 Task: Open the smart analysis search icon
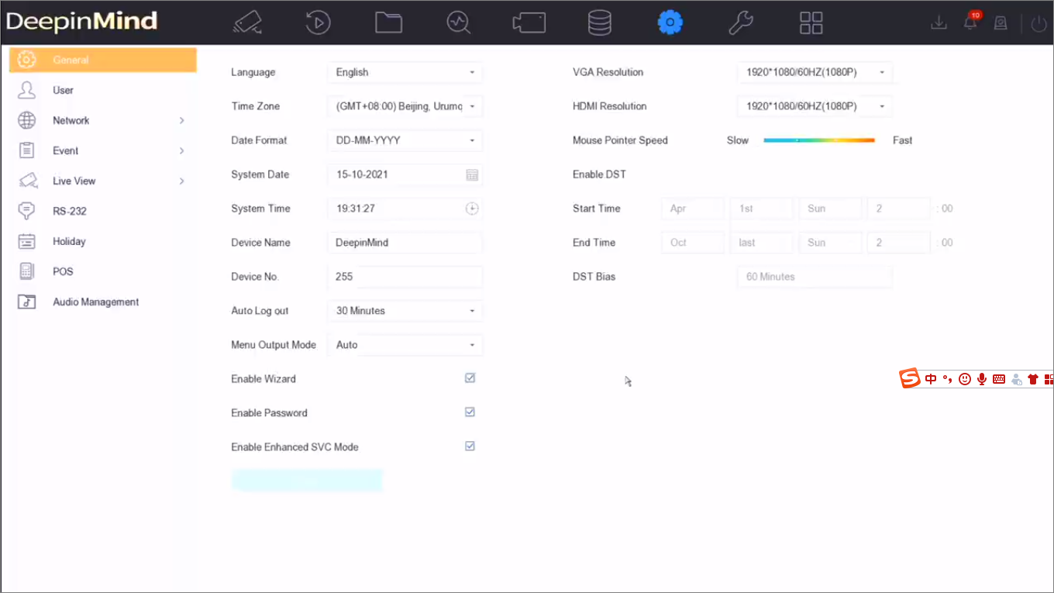click(x=459, y=22)
